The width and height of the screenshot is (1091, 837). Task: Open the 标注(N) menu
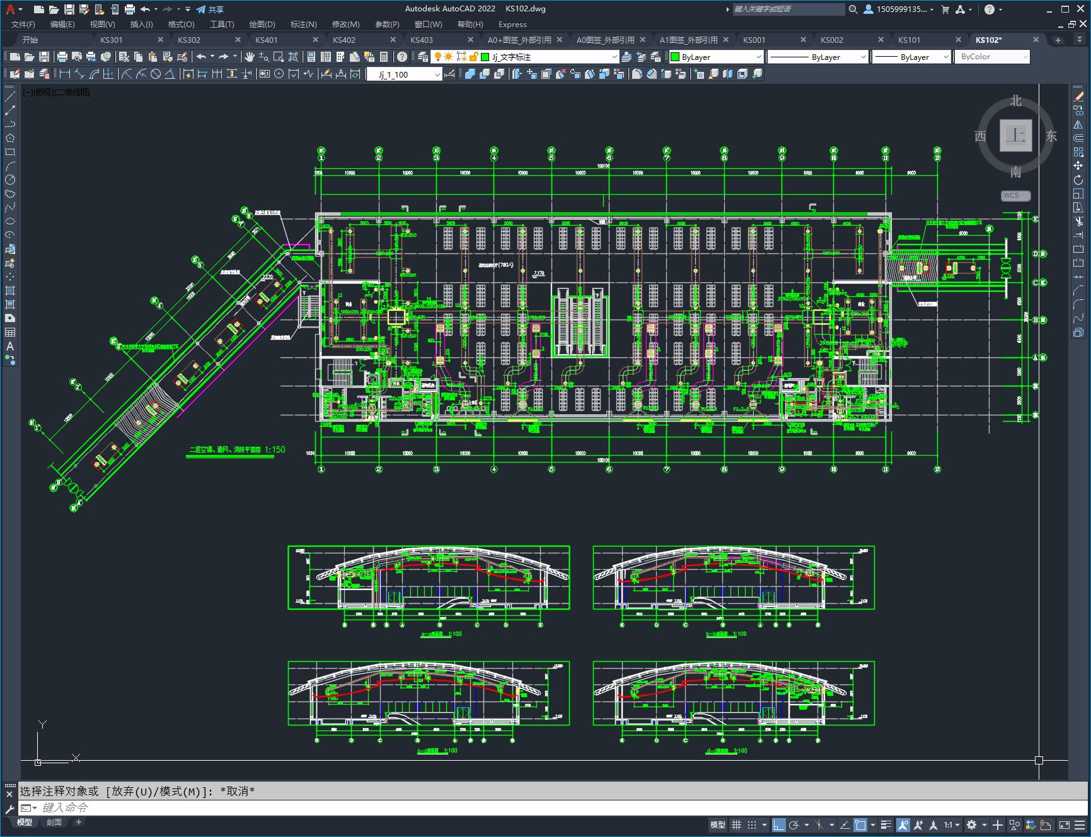coord(303,24)
